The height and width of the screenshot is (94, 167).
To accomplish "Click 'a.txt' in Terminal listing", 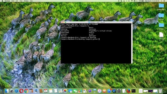I will 91,34.
